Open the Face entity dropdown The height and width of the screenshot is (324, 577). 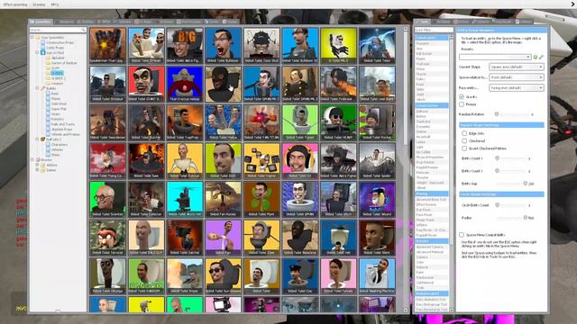pos(517,88)
